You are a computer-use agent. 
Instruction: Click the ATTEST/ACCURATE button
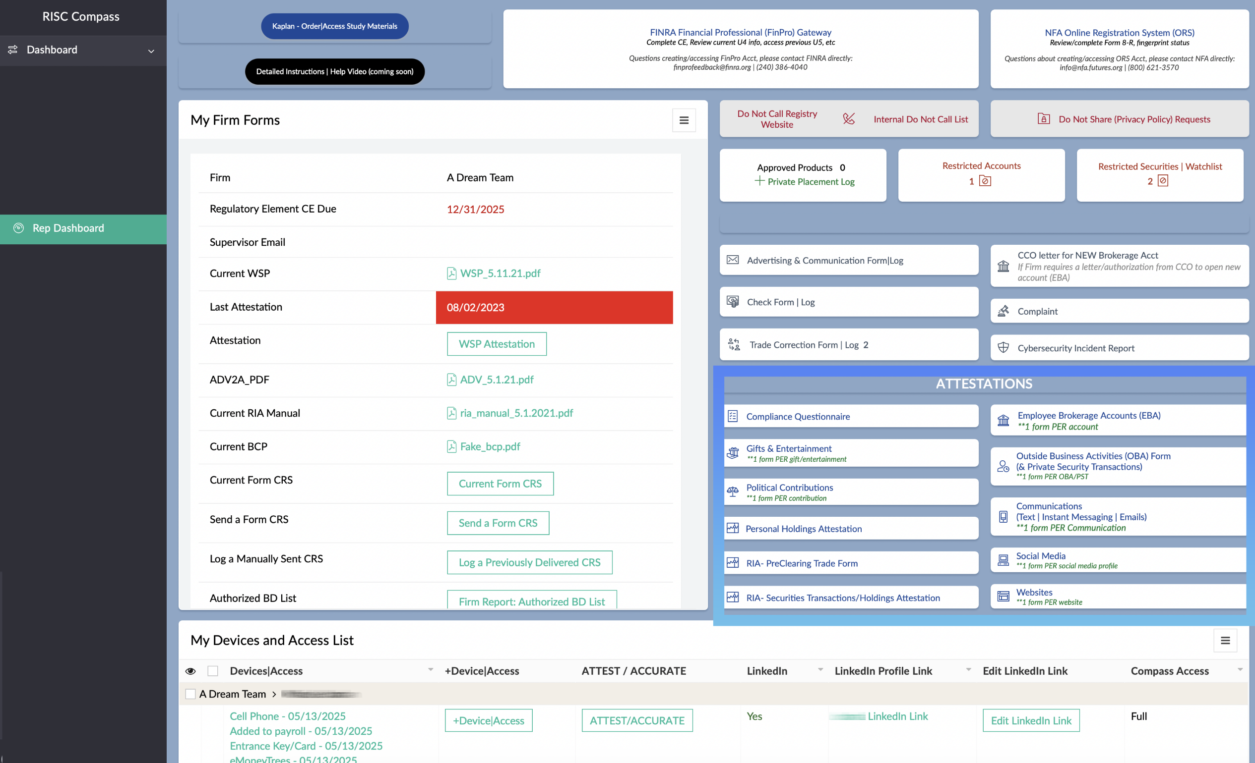636,721
